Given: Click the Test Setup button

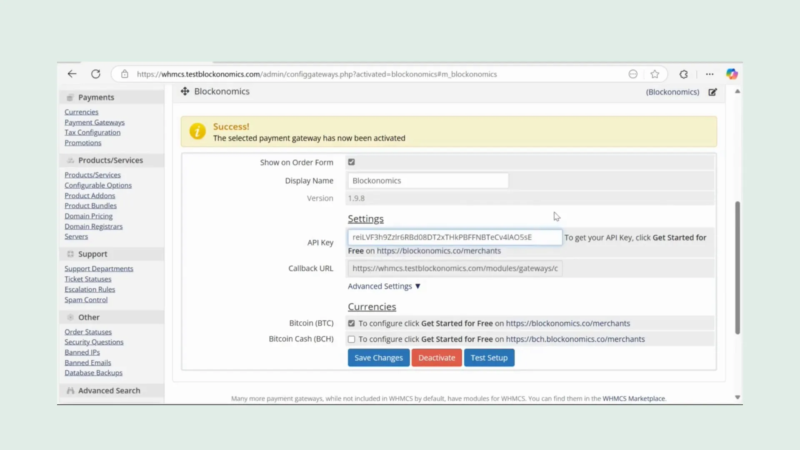Looking at the screenshot, I should (x=489, y=357).
